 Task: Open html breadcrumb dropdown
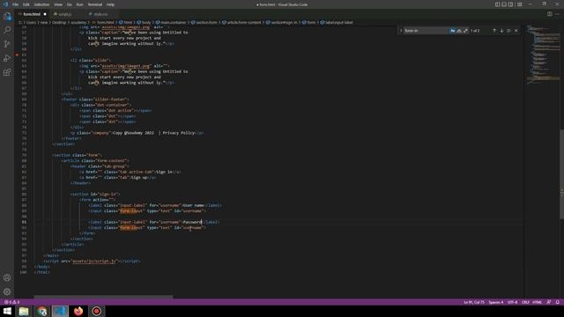click(126, 22)
